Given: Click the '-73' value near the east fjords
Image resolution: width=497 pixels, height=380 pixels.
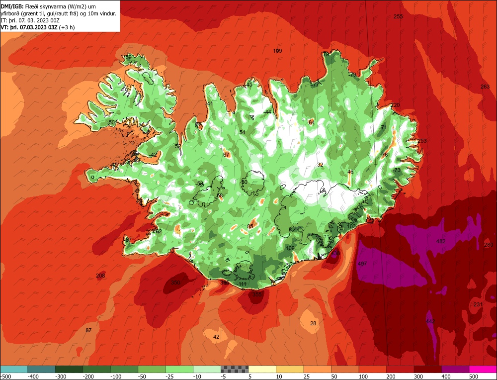Looking at the screenshot, I should coord(397,170).
